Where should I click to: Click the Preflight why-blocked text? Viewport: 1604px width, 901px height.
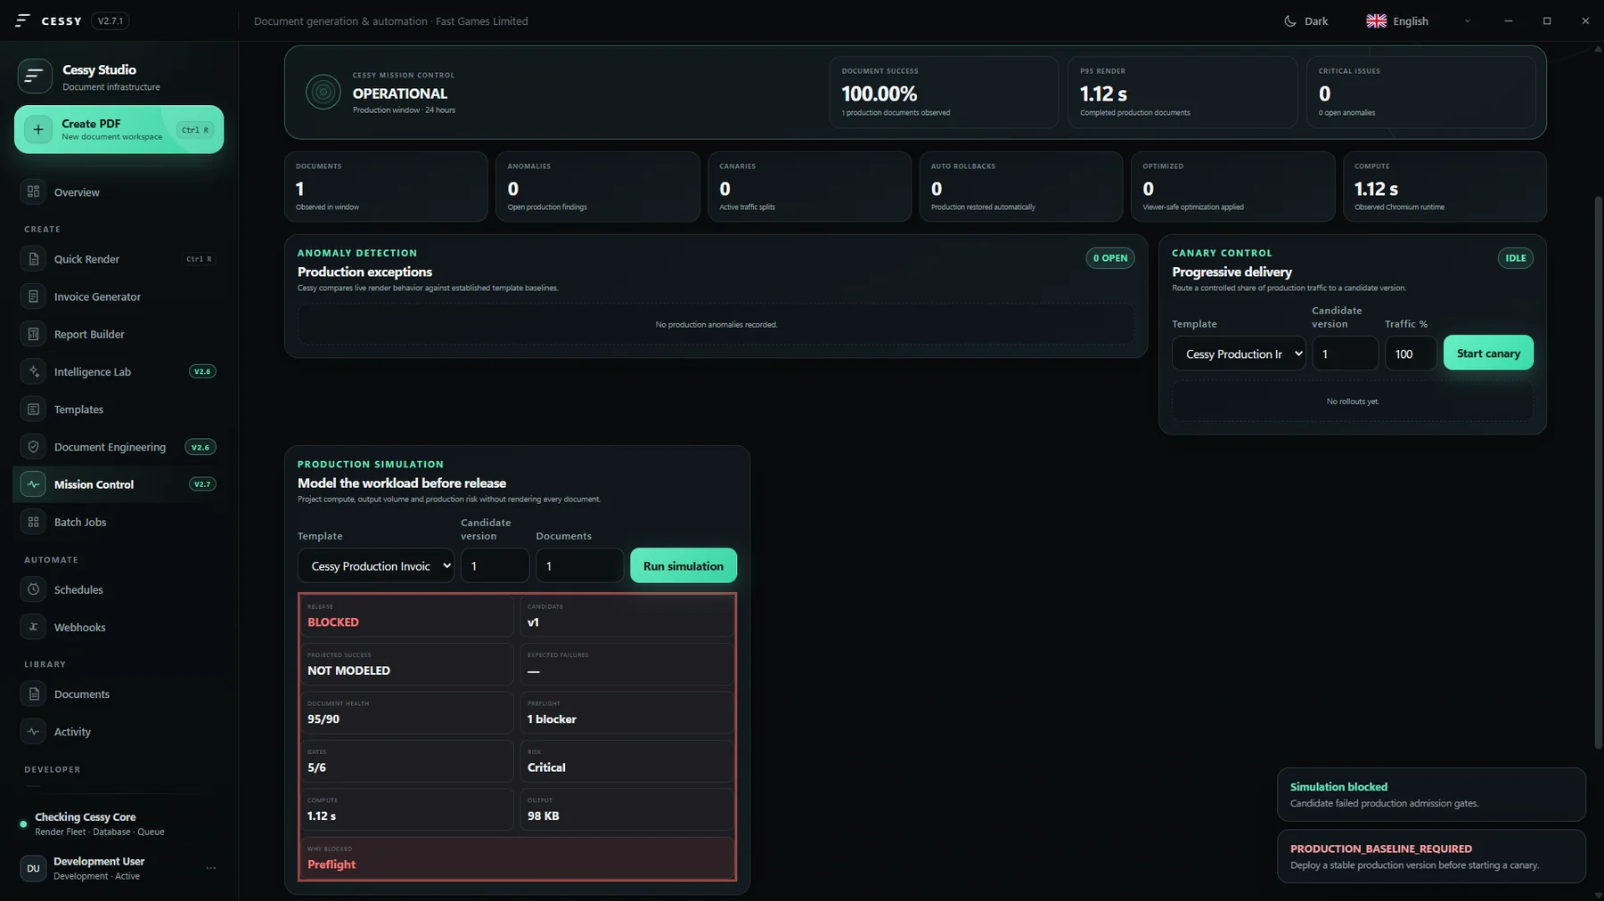(x=331, y=864)
